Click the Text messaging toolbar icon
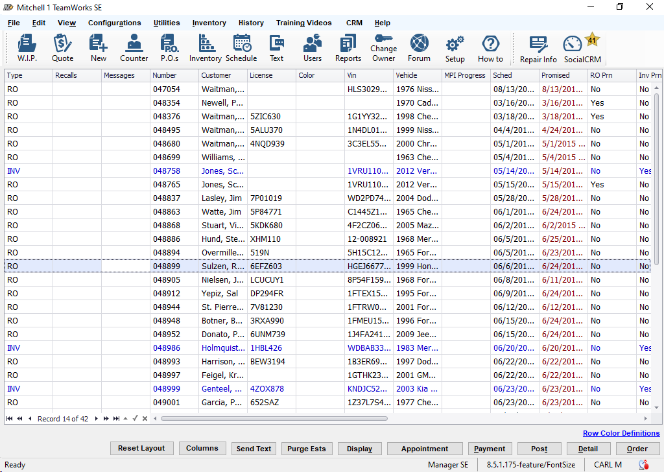This screenshot has width=664, height=472. [276, 48]
